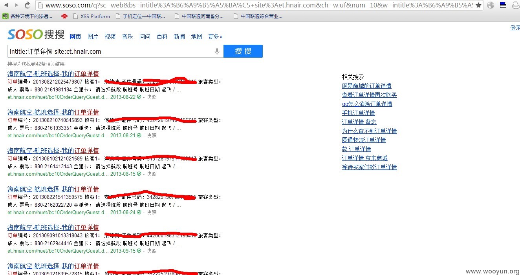Image resolution: width=520 pixels, height=275 pixels.
Task: Open the 中国联通河南省分 bookmark
Action: coord(199,16)
